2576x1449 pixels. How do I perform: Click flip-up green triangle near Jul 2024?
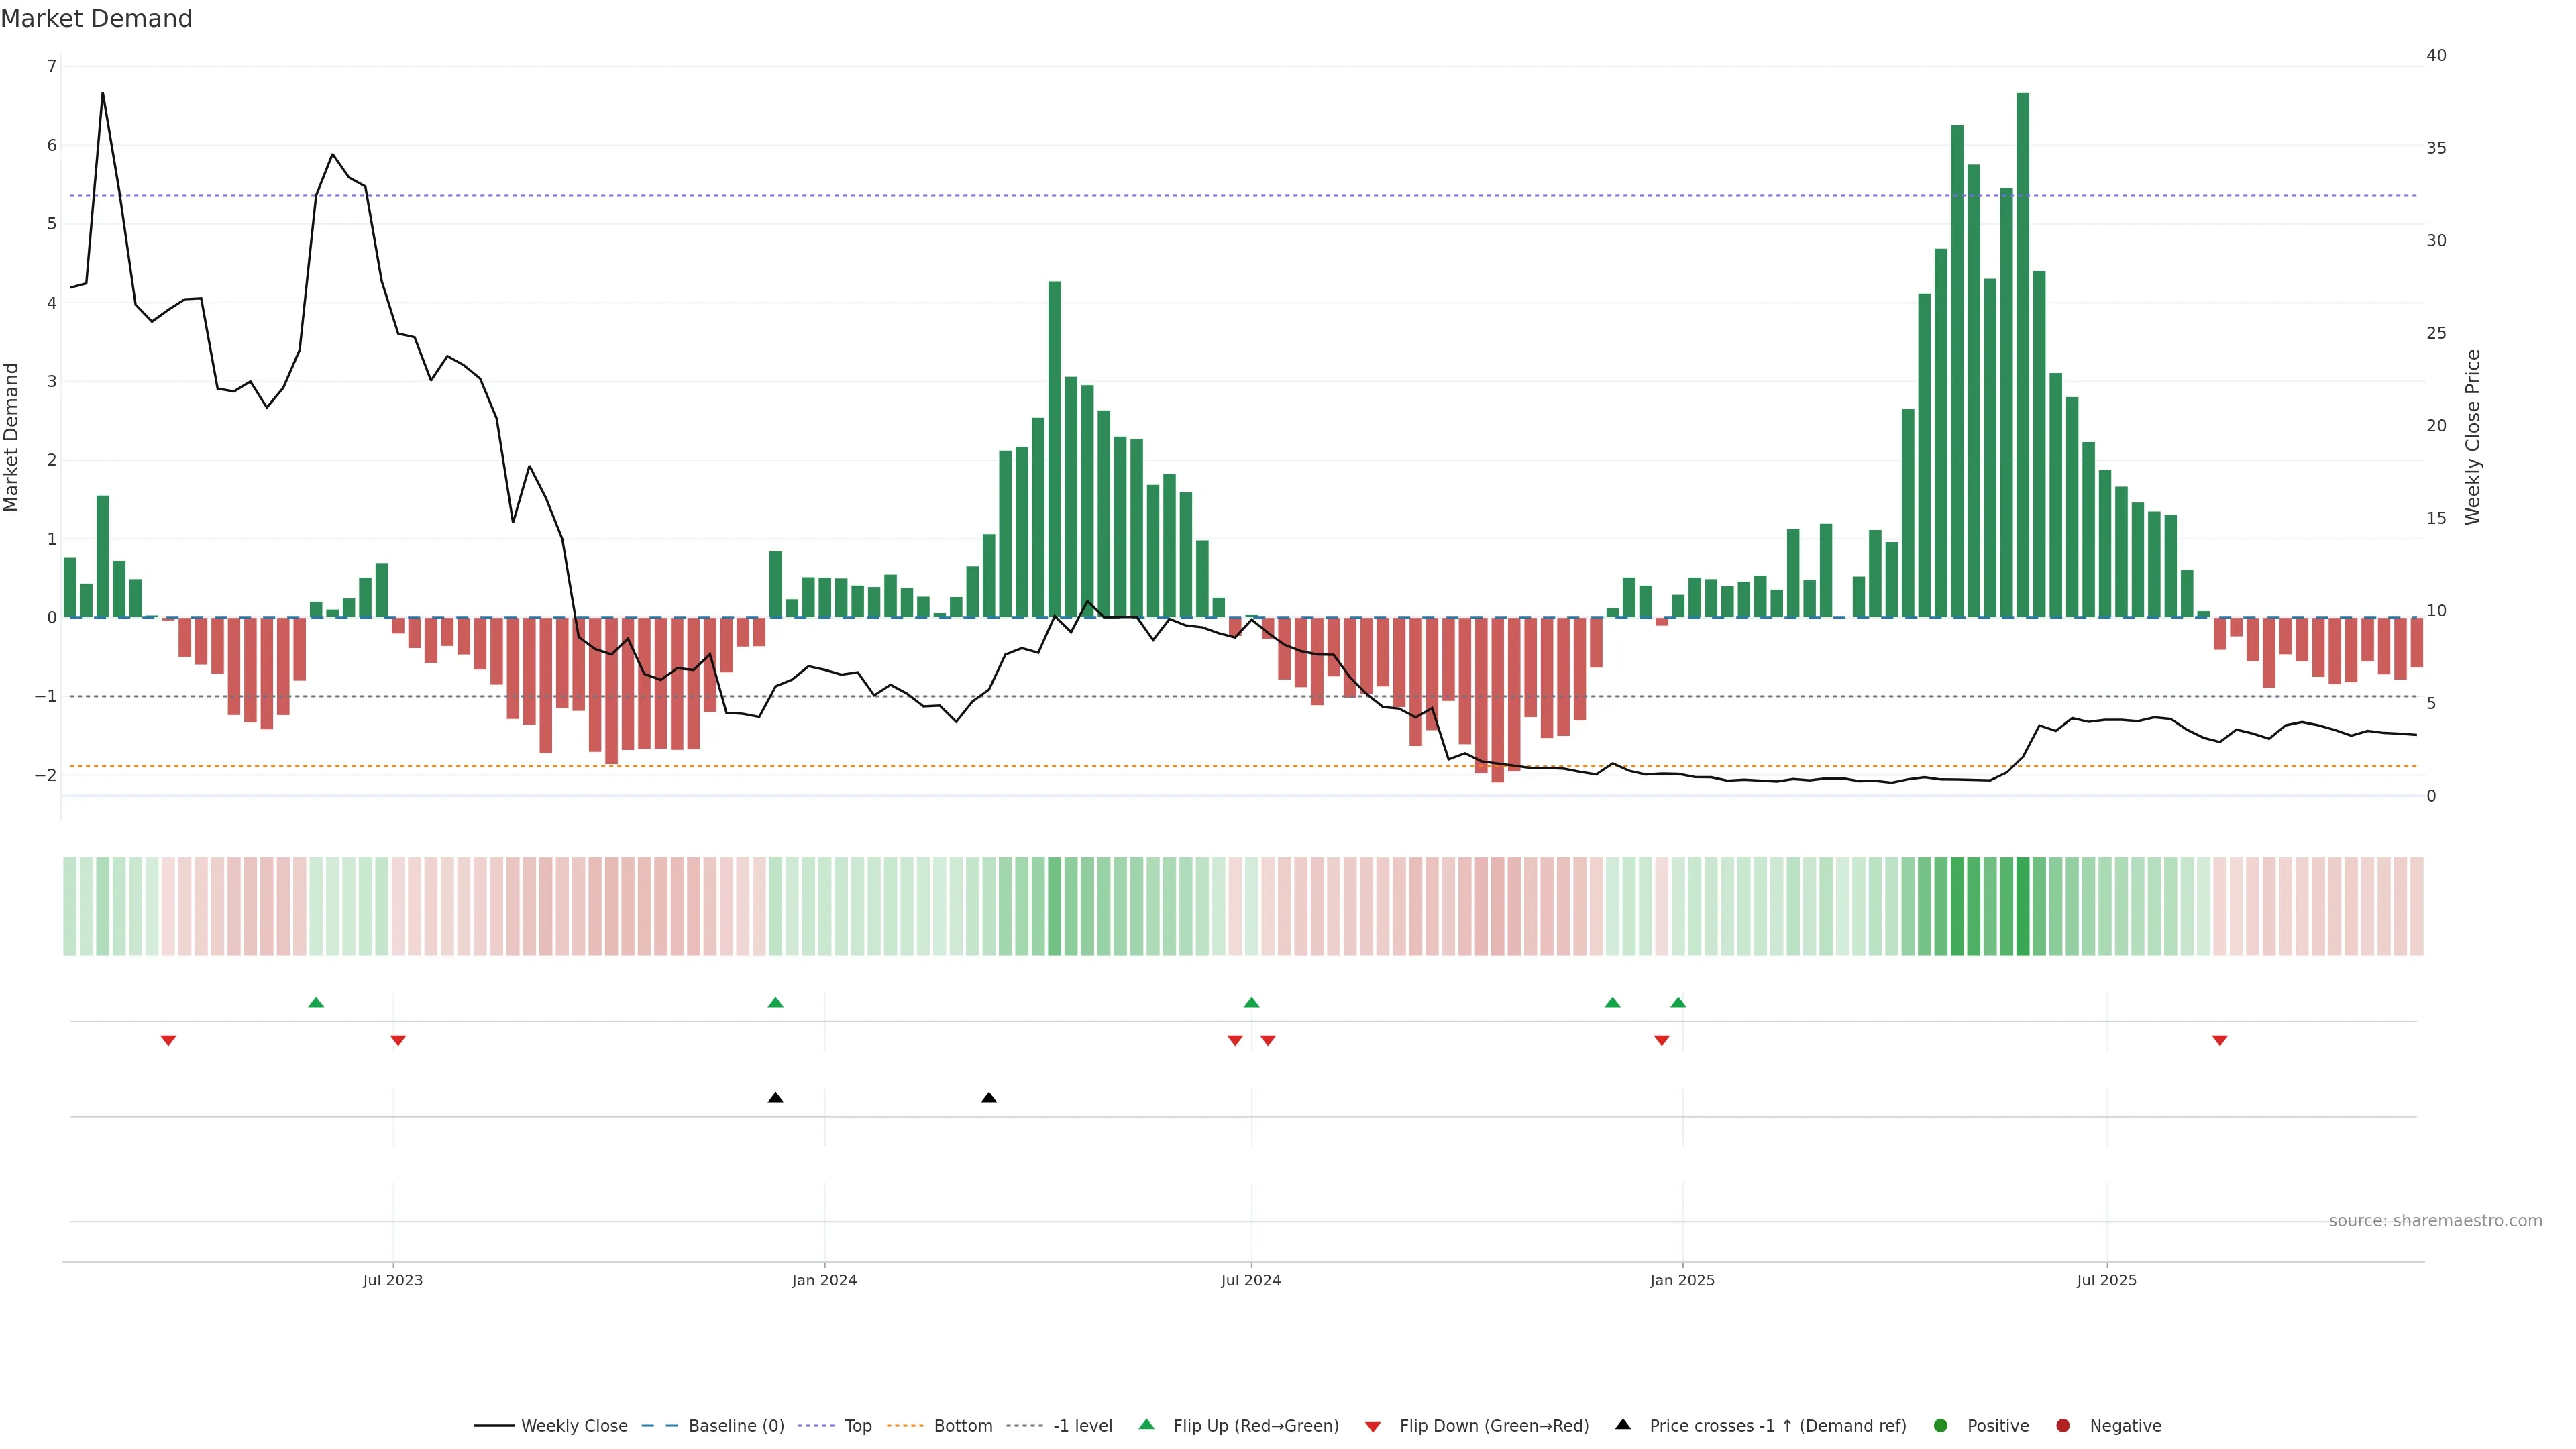click(1251, 1002)
